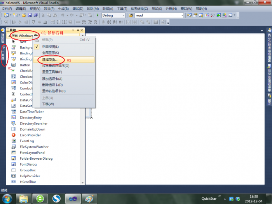The image size is (272, 204).
Task: Open the 'read' find combo dropdown
Action: (x=182, y=15)
